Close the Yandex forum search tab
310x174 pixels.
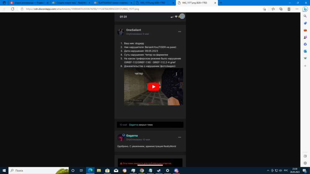pos(47,3)
